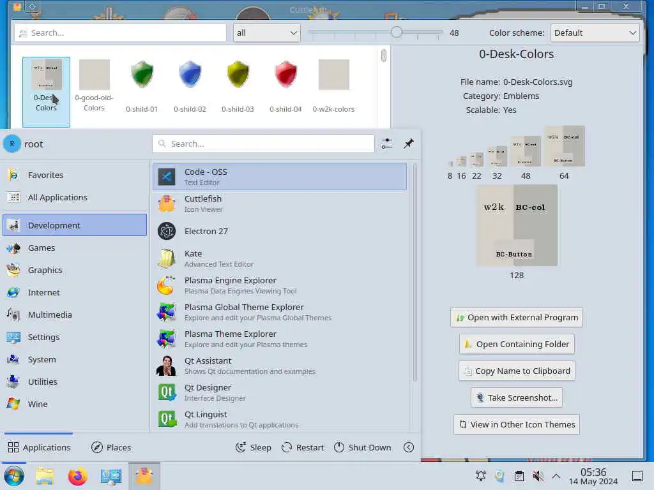
Task: Launch Plasma Global Theme Explorer
Action: 280,312
